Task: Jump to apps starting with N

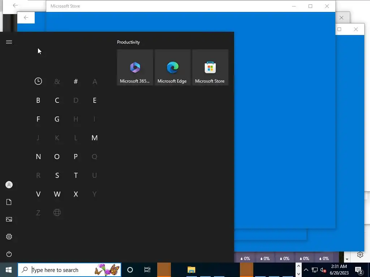Action: pyautogui.click(x=38, y=157)
